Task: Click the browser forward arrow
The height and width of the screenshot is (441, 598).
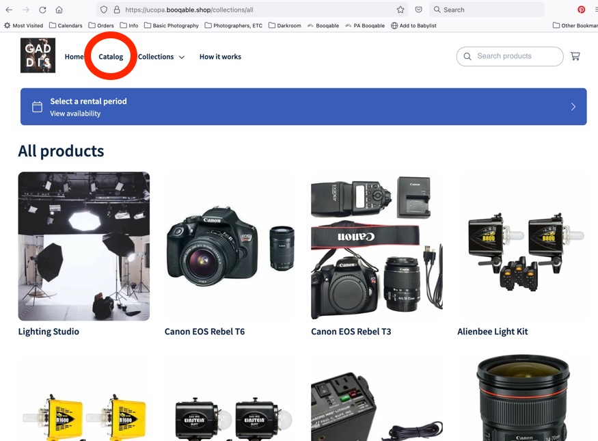Action: pyautogui.click(x=26, y=10)
